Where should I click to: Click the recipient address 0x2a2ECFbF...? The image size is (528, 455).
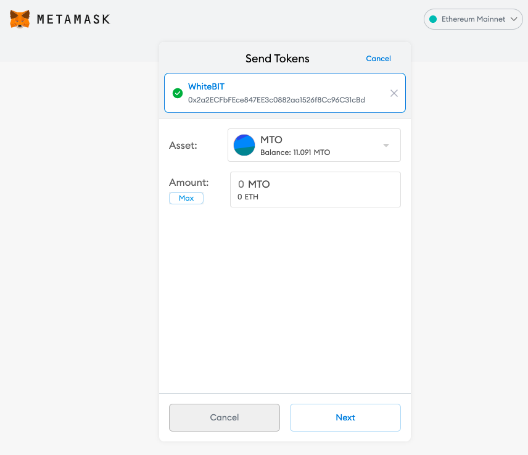point(276,100)
